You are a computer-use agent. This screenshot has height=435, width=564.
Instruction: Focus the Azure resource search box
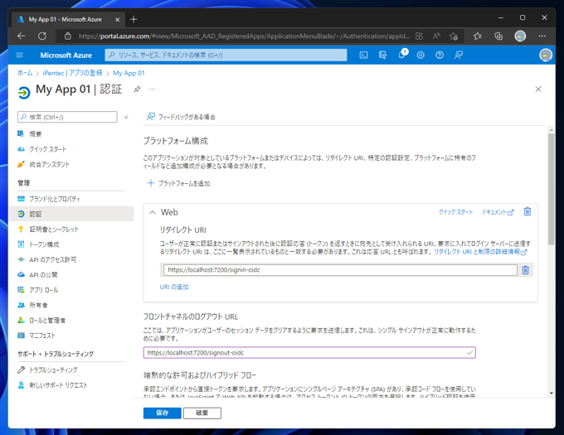coord(226,55)
